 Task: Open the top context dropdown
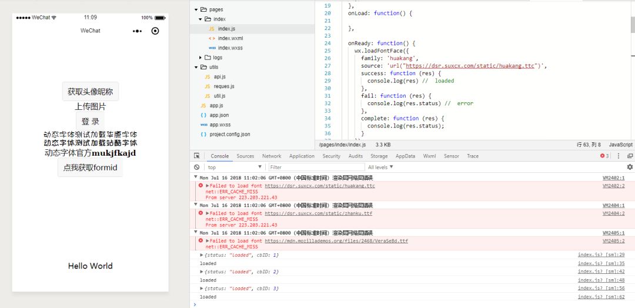click(x=235, y=167)
